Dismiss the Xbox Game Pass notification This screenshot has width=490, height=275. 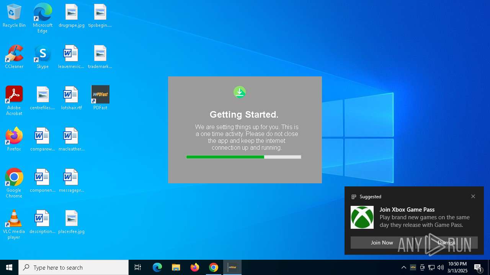[446, 243]
